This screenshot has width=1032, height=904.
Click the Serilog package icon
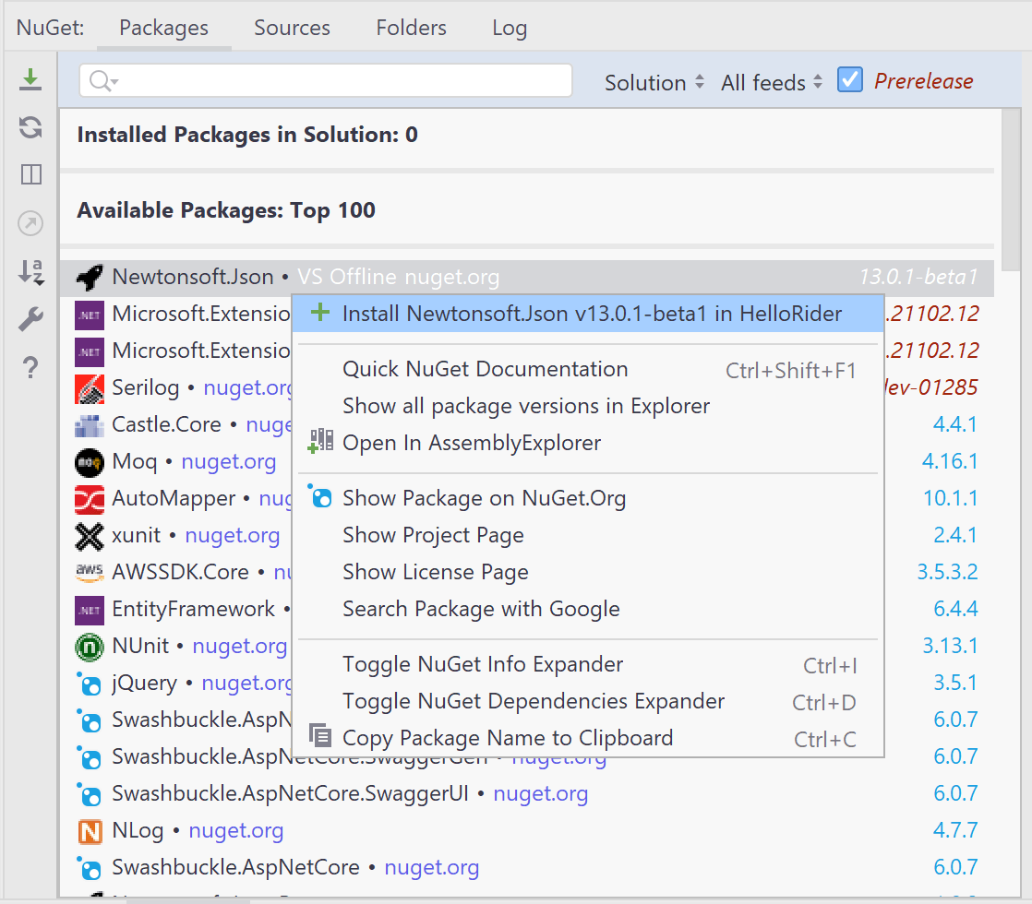pyautogui.click(x=90, y=388)
